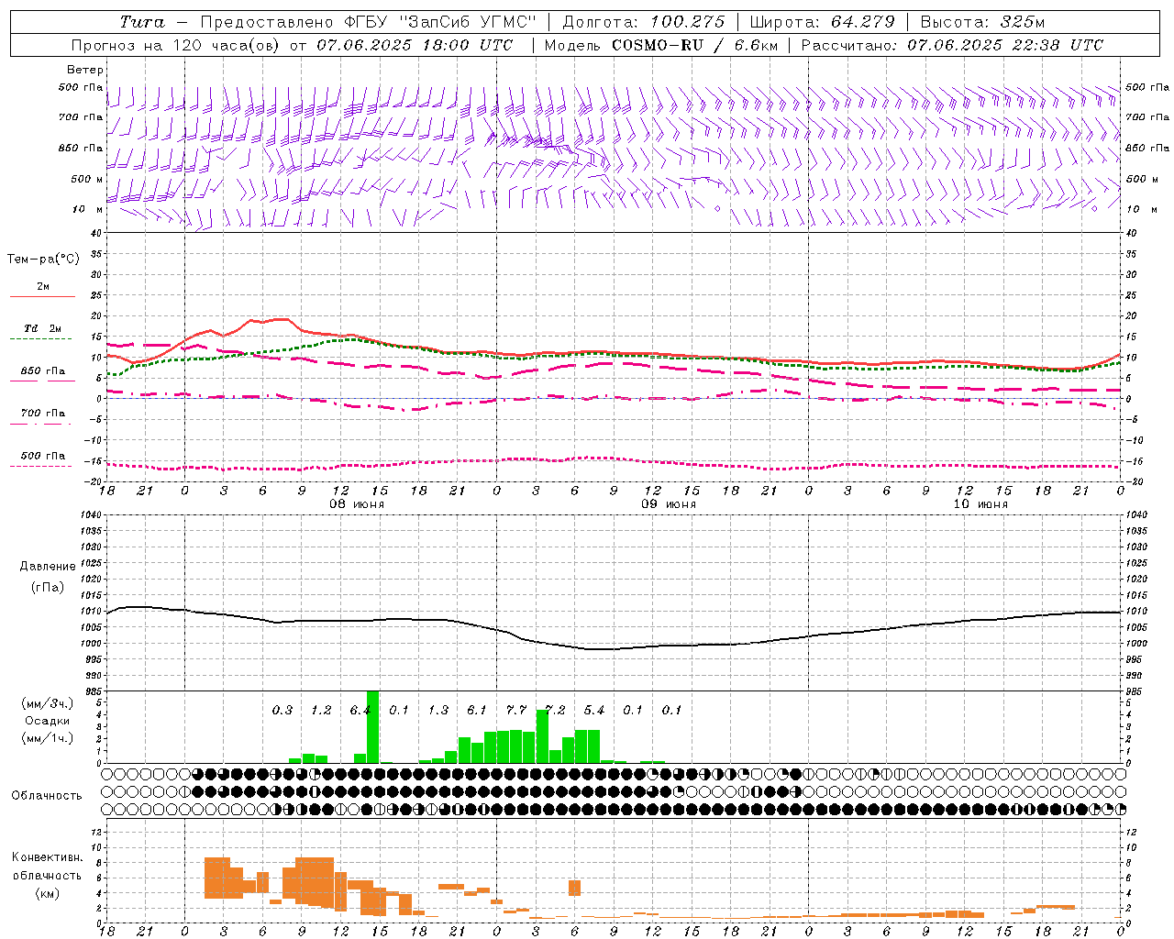Image resolution: width=1174 pixels, height=939 pixels.
Task: Click the '6.1' three-hour precipitation value
Action: pos(477,710)
